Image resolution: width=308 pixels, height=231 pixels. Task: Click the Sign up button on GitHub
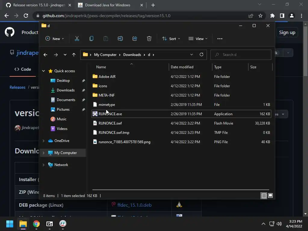click(287, 32)
